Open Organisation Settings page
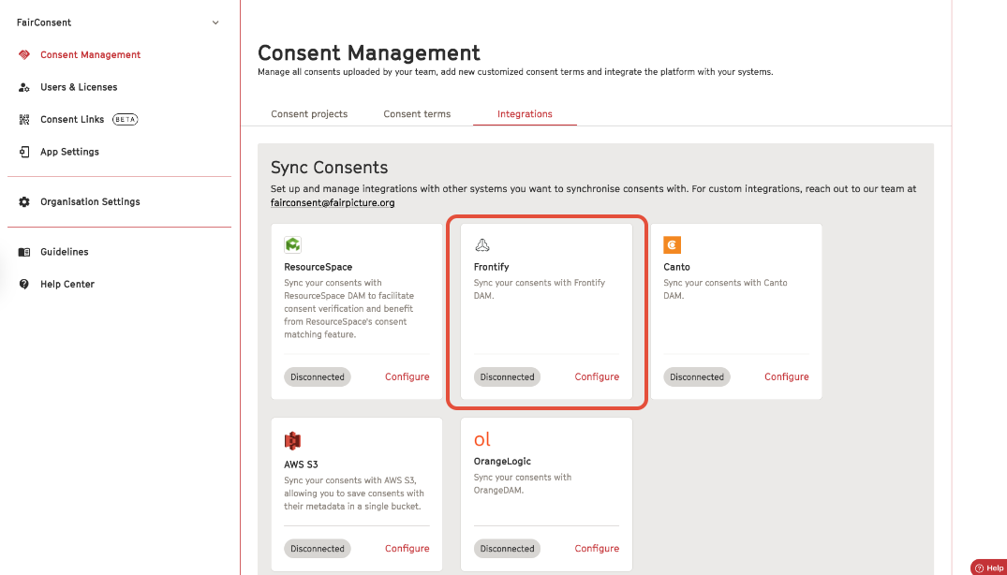Image resolution: width=1007 pixels, height=575 pixels. click(x=90, y=201)
